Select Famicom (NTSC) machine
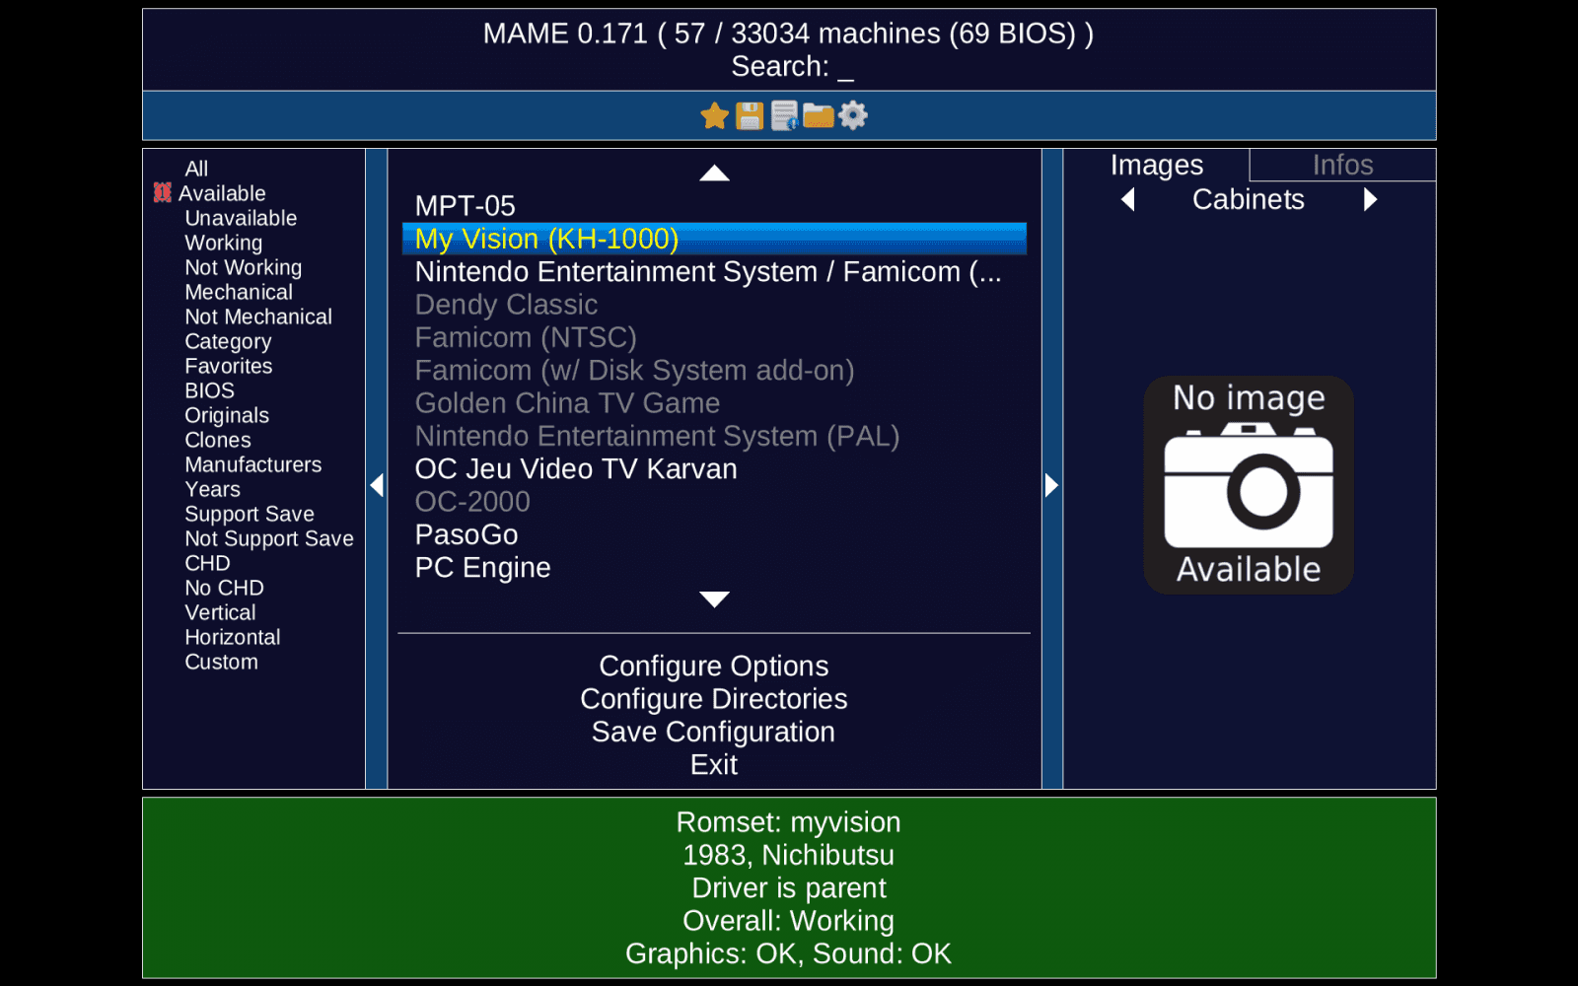Screen dimensions: 1578x986 click(714, 337)
